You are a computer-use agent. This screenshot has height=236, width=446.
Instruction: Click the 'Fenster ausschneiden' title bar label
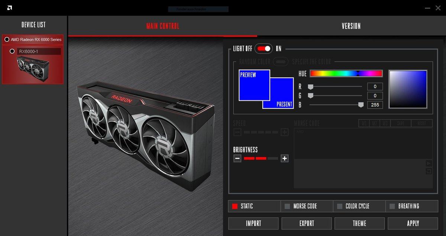pyautogui.click(x=198, y=9)
